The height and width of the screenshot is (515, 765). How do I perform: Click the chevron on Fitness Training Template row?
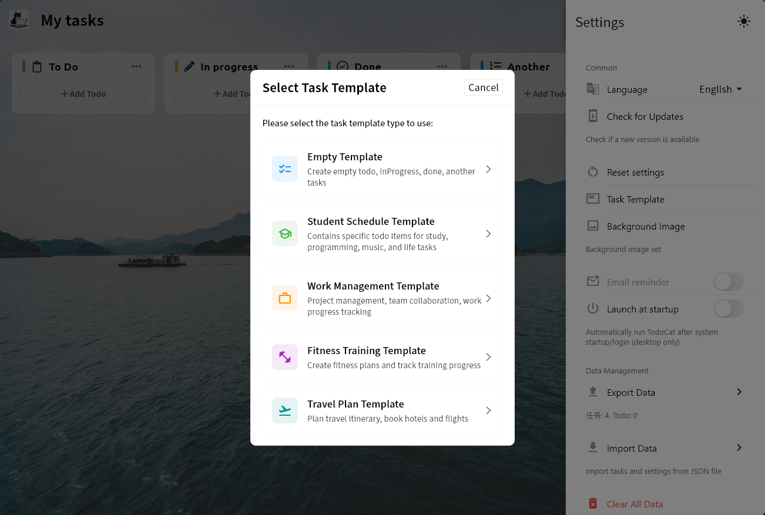click(x=488, y=357)
